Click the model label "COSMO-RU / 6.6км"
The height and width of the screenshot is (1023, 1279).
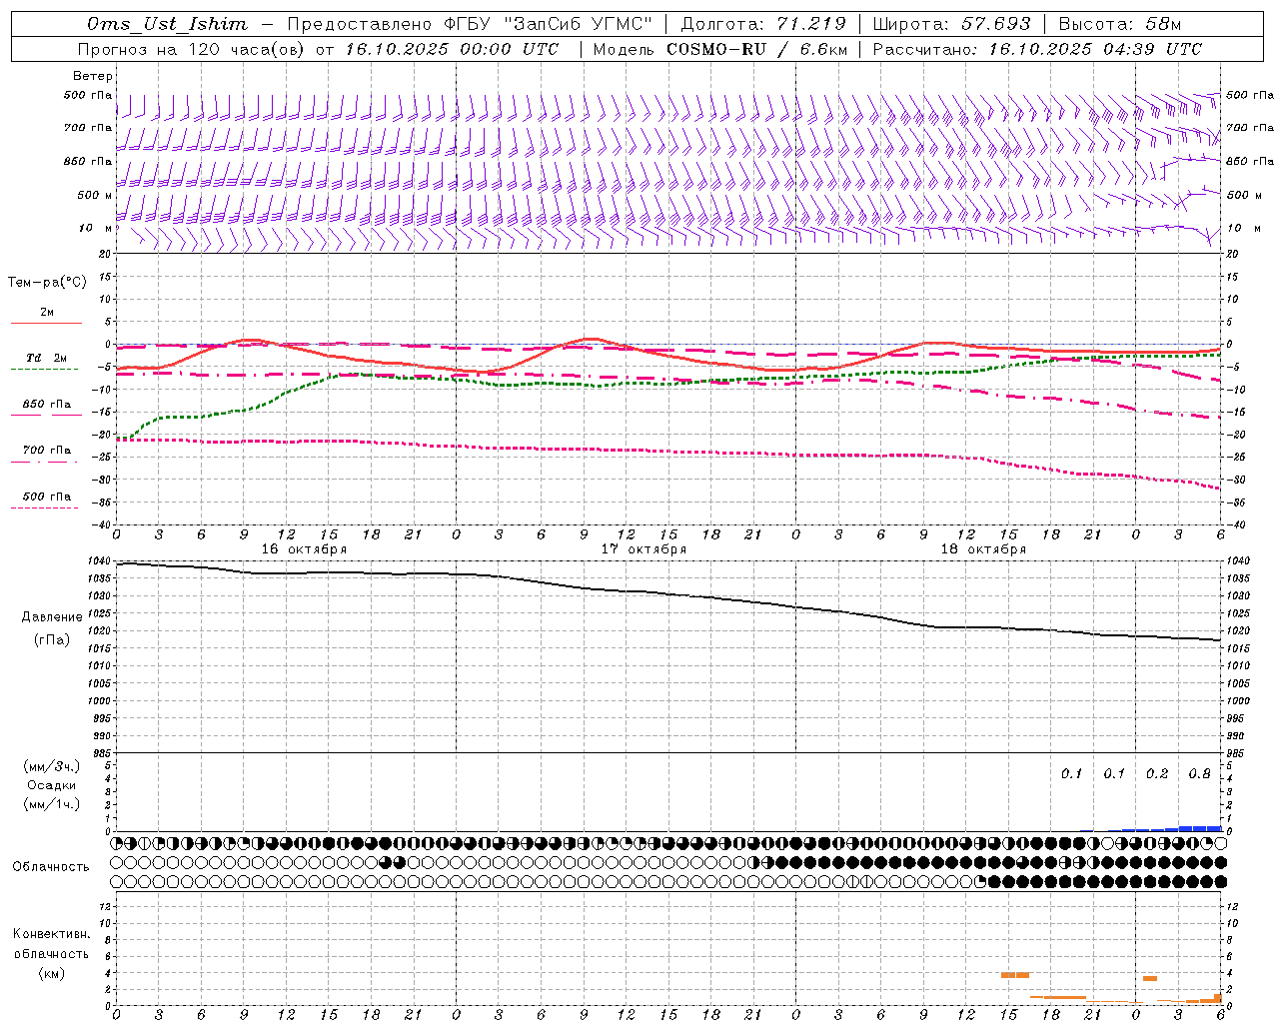[x=756, y=49]
